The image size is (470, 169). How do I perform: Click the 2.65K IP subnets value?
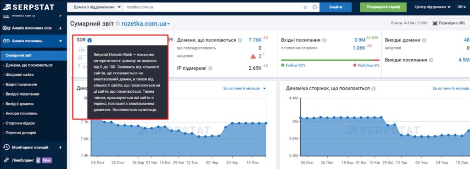[255, 68]
